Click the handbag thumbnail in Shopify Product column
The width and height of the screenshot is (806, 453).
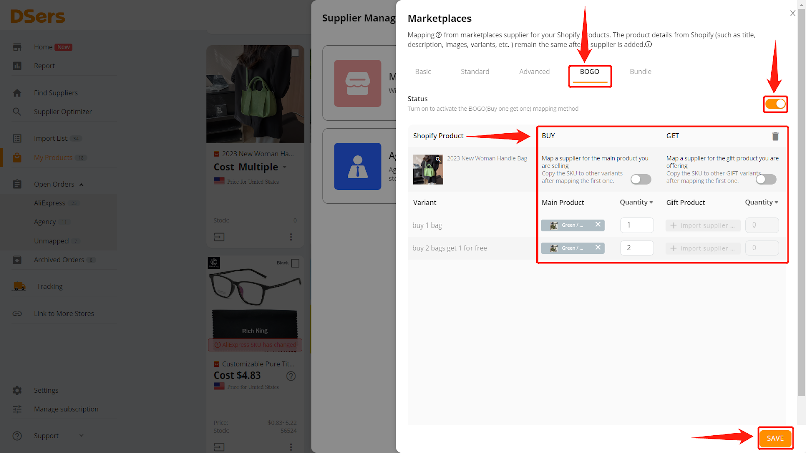pyautogui.click(x=428, y=169)
